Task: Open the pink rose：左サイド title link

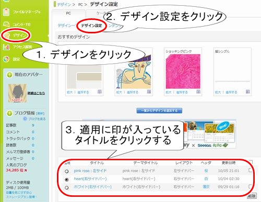Action: pos(90,171)
